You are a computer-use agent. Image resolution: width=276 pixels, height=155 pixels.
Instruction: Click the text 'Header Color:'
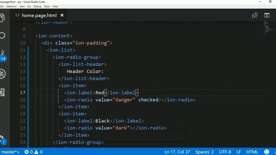pos(85,71)
